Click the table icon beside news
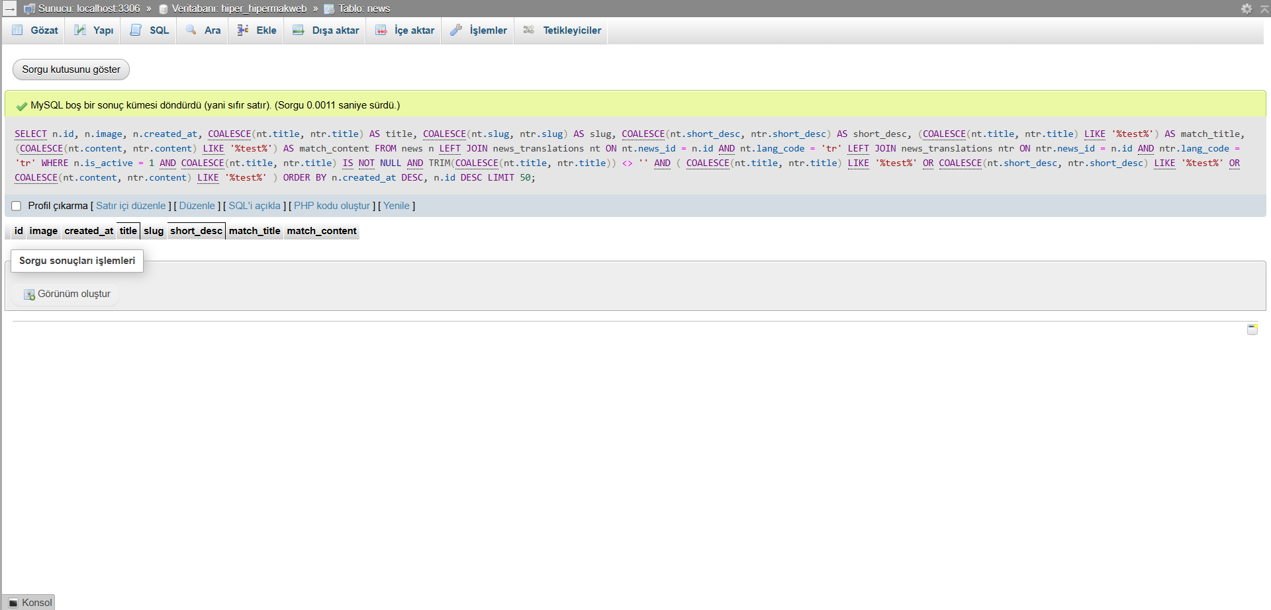The height and width of the screenshot is (610, 1271). click(329, 9)
